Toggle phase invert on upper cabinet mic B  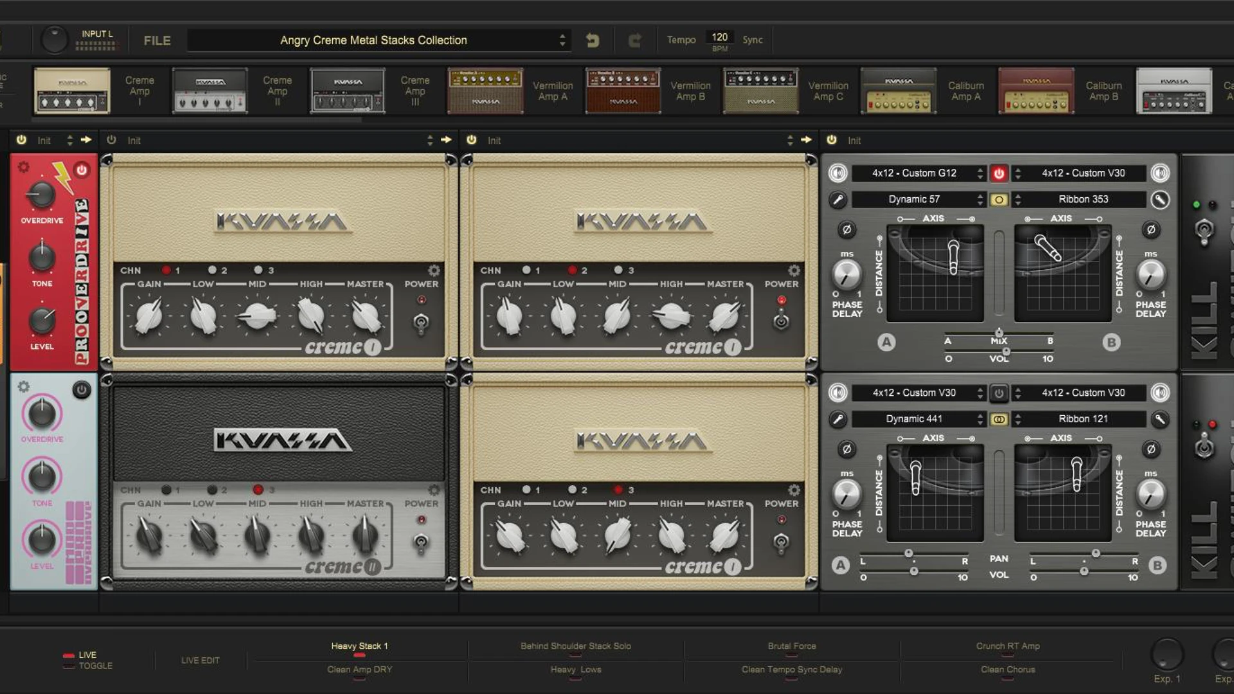coord(1151,229)
